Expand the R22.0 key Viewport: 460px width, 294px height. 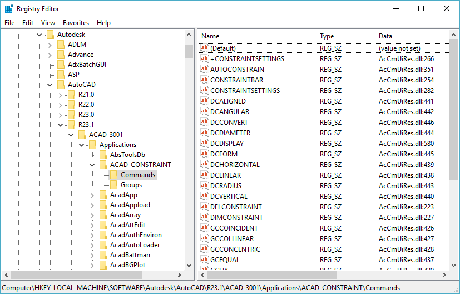click(x=61, y=105)
